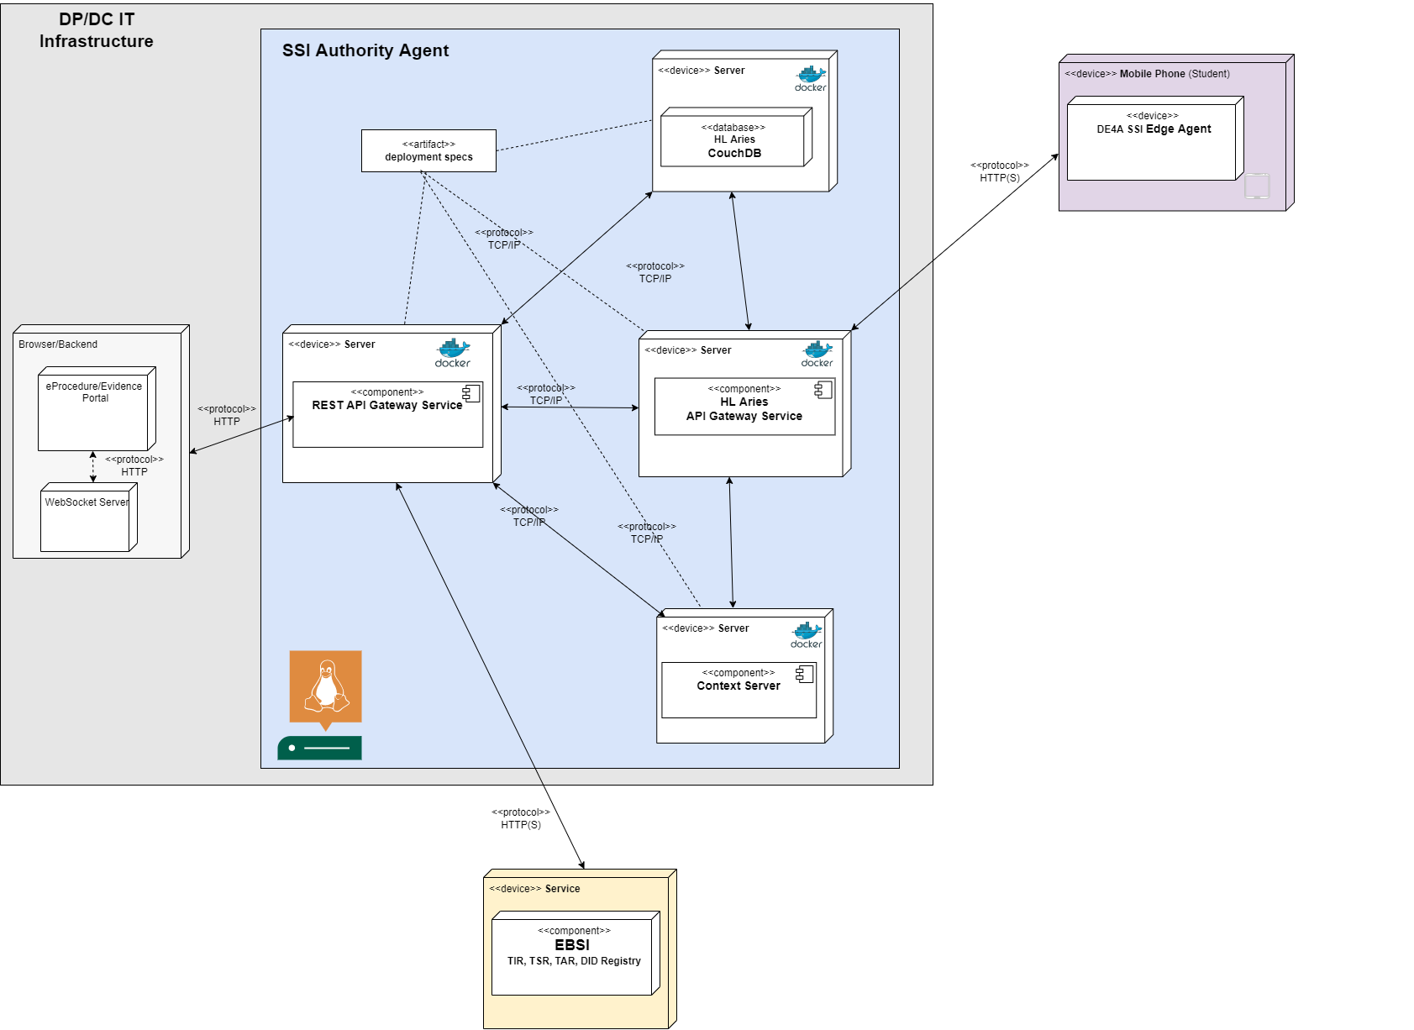The height and width of the screenshot is (1030, 1414).
Task: Click the Docker logo on the REST API server
Action: [x=453, y=353]
